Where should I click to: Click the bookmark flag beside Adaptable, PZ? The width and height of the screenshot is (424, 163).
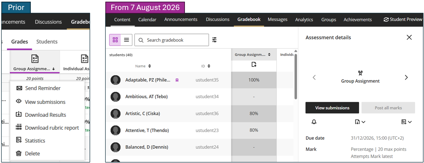[x=177, y=80]
